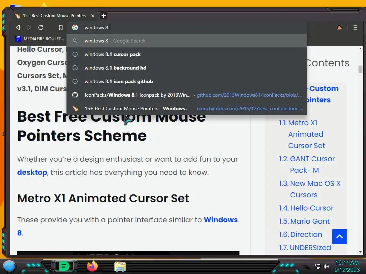Open MEDIAFIRE ROULET... bookmark
Viewport: 366px width, 274px height.
pos(39,39)
